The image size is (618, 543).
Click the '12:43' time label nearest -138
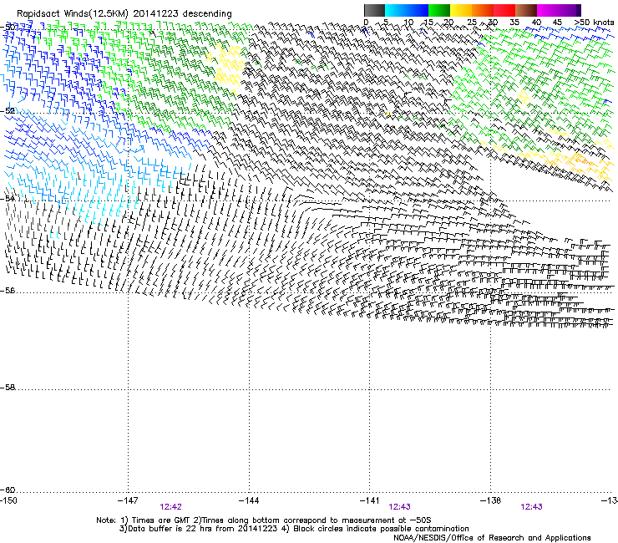point(531,507)
